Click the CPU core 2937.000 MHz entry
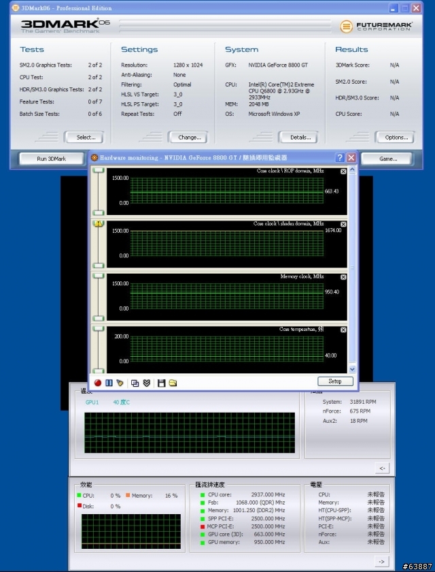The height and width of the screenshot is (572, 435). 243,494
